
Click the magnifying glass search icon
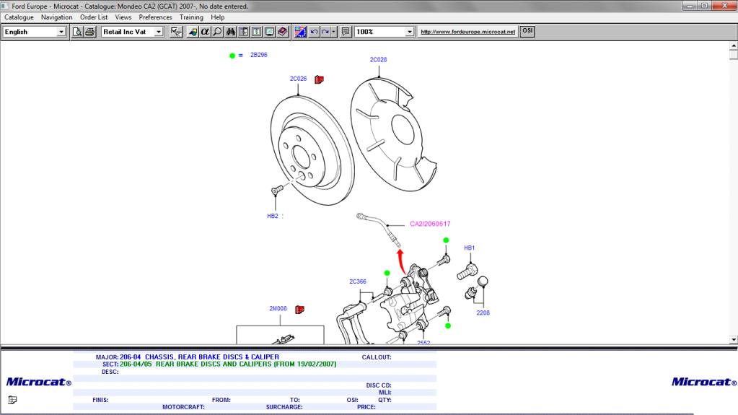(x=217, y=32)
